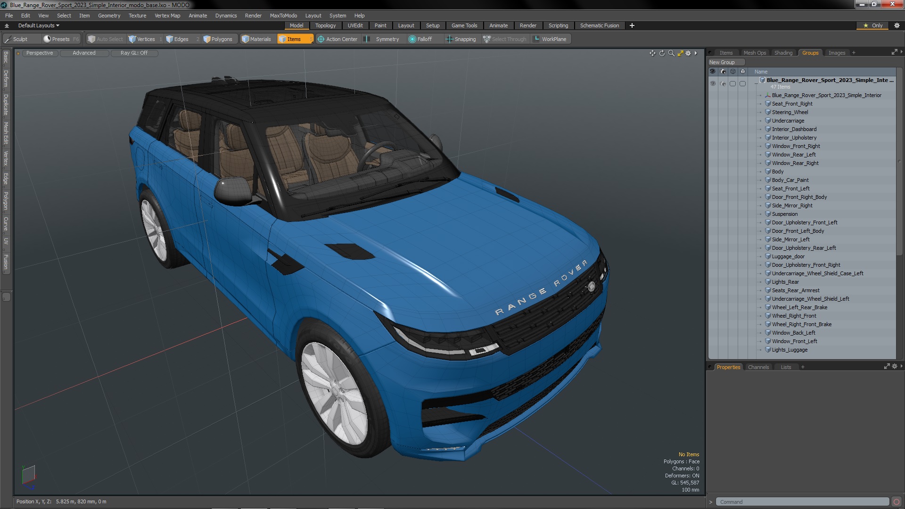Toggle Snapping

[x=461, y=39]
